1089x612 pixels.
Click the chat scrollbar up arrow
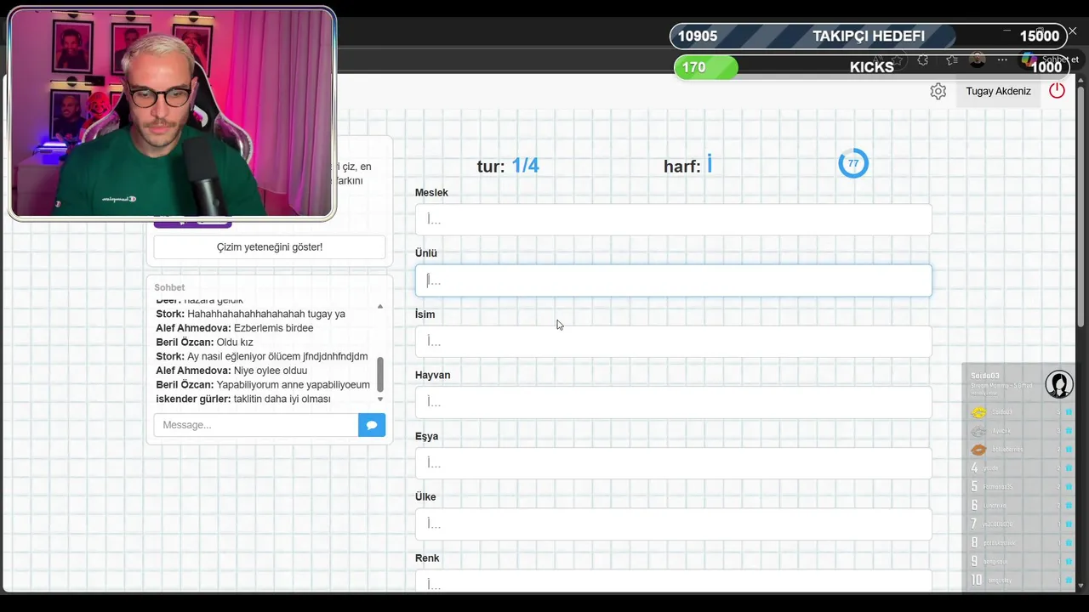point(380,306)
